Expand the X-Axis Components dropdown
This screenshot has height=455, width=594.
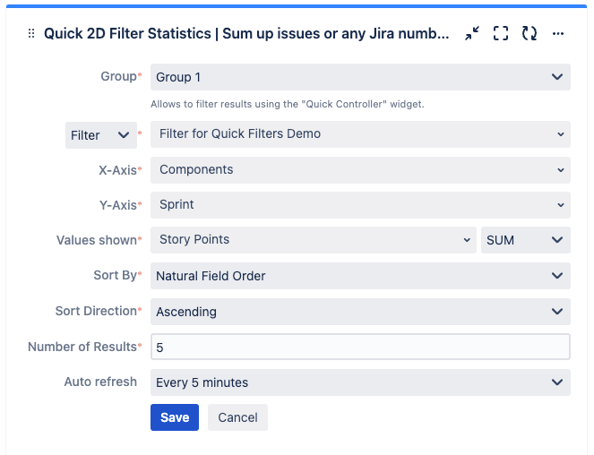tap(360, 169)
